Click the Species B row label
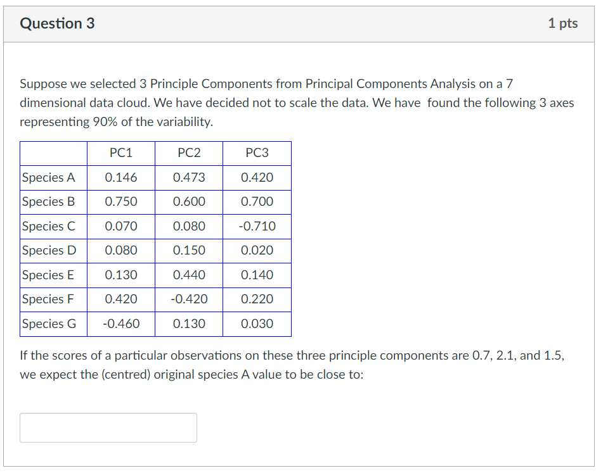The width and height of the screenshot is (596, 473). [x=48, y=201]
